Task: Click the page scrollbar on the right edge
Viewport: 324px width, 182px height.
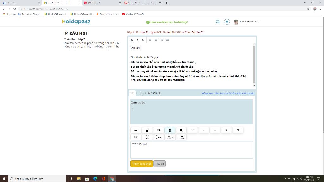Action: 323,75
